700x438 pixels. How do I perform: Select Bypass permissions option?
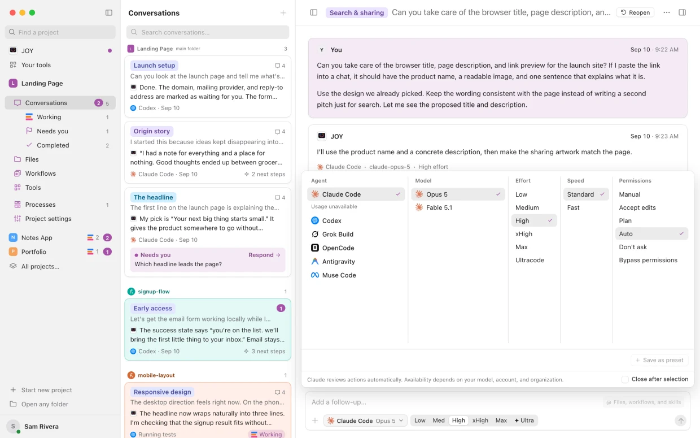click(652, 260)
